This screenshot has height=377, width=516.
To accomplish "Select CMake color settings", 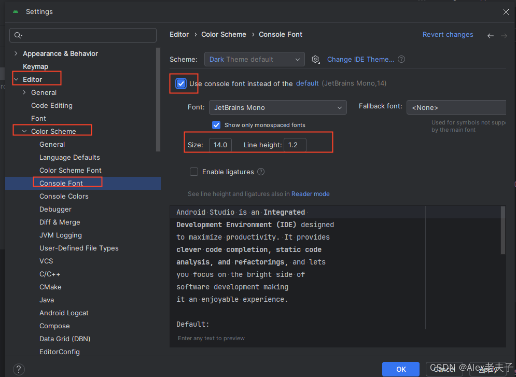I will click(x=50, y=287).
